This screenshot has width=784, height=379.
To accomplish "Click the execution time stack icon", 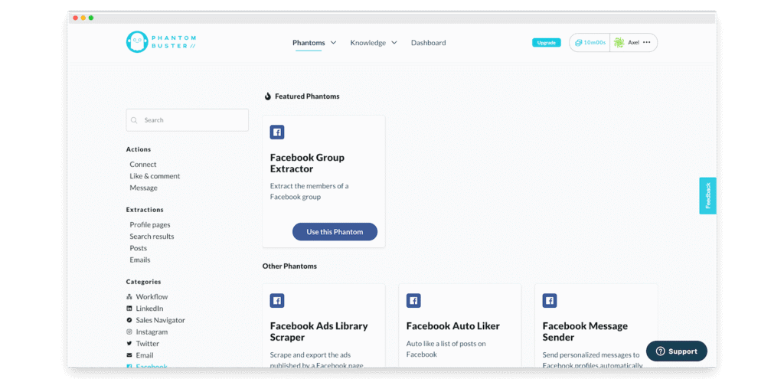I will [x=578, y=43].
